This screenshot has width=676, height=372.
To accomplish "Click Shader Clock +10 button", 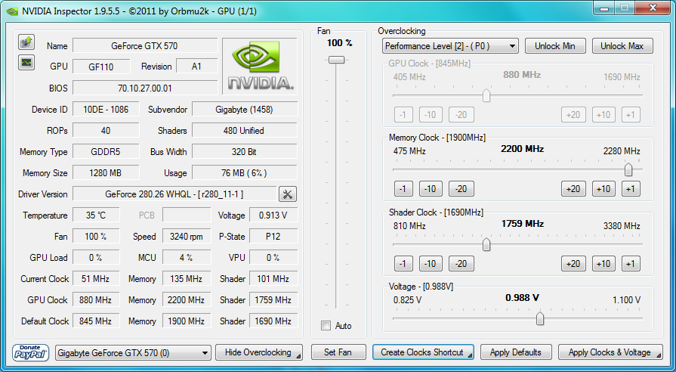I will point(603,264).
